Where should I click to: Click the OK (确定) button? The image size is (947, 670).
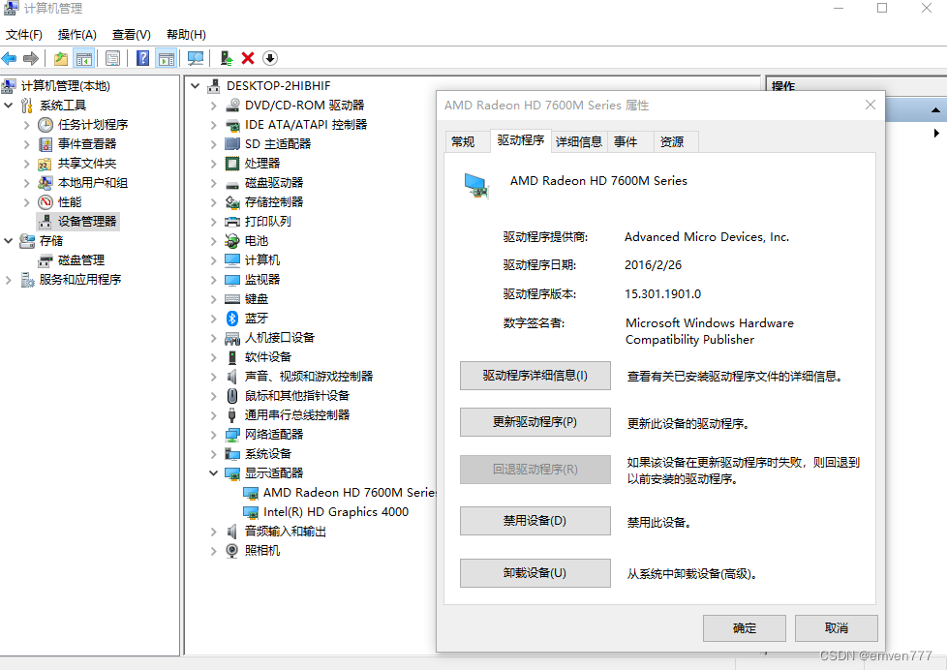(744, 628)
